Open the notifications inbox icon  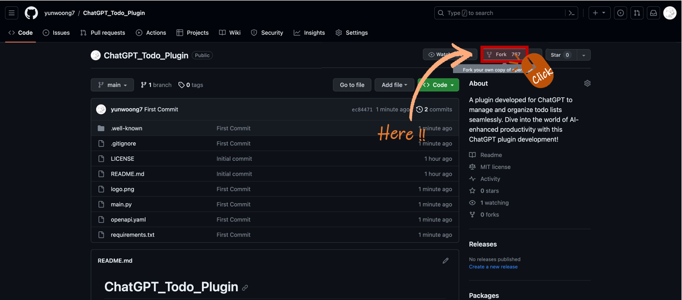(653, 13)
